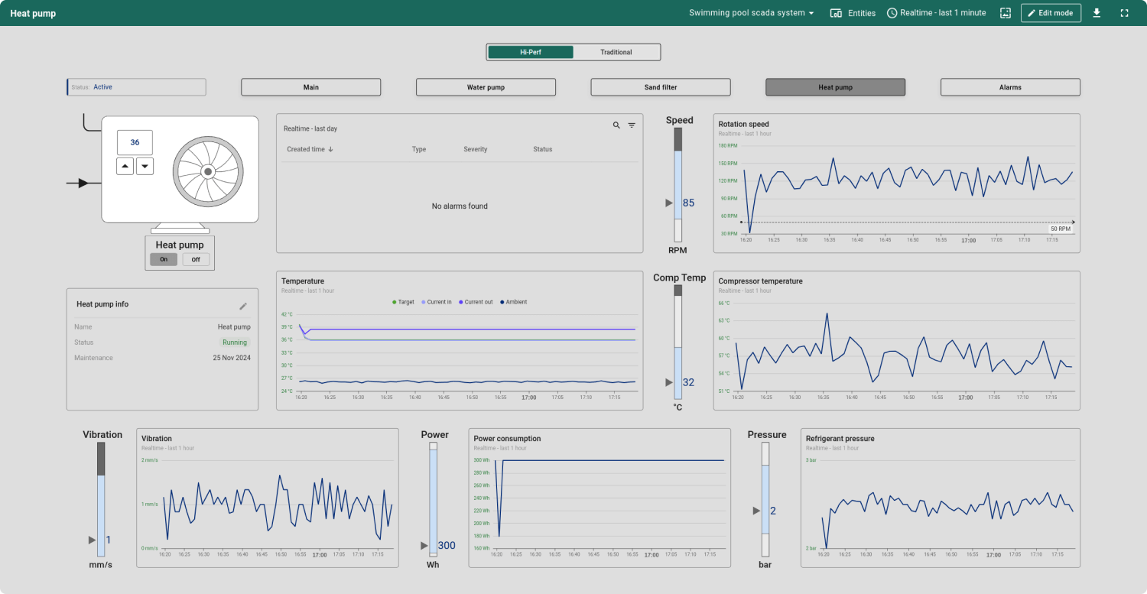Open the Realtime last 1 minute time window
Viewport: 1147px width, 594px height.
[x=937, y=13]
